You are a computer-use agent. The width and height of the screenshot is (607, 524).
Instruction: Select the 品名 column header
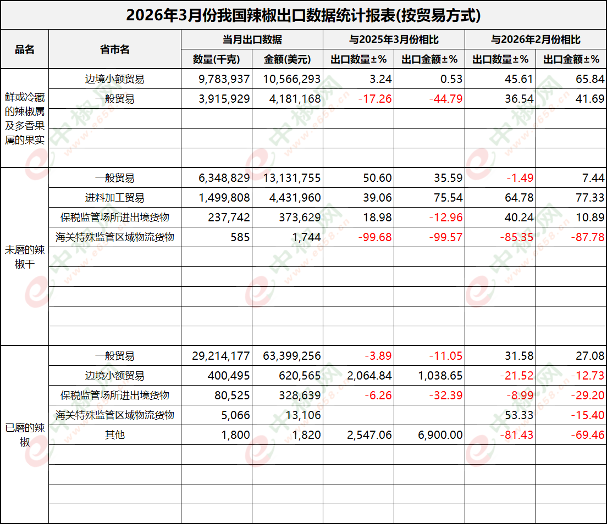[24, 49]
